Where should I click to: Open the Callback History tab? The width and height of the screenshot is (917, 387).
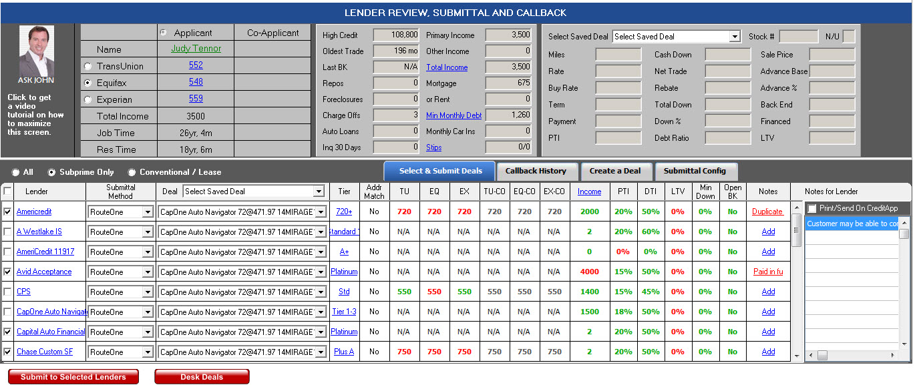536,171
